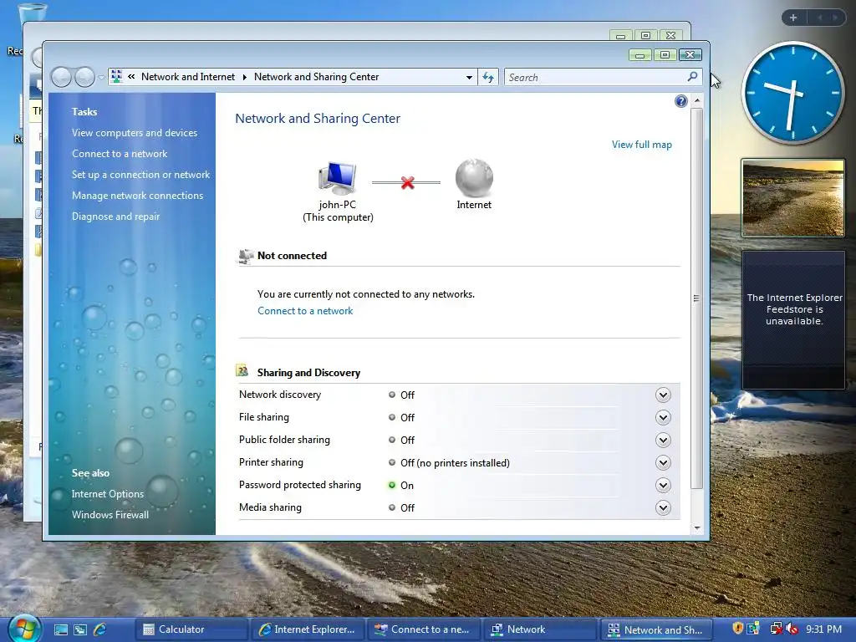Screen dimensions: 856x642
Task: Click the network status tray icon with red X
Action: pyautogui.click(x=776, y=629)
